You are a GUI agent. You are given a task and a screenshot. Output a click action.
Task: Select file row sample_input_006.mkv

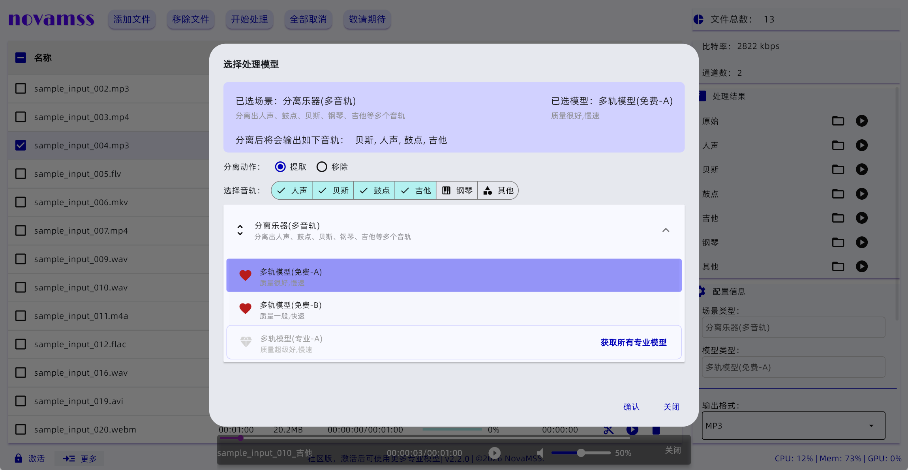(x=109, y=202)
